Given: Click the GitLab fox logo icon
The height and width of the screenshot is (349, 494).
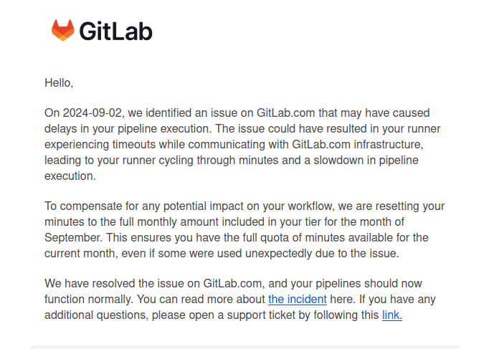Looking at the screenshot, I should (x=63, y=31).
